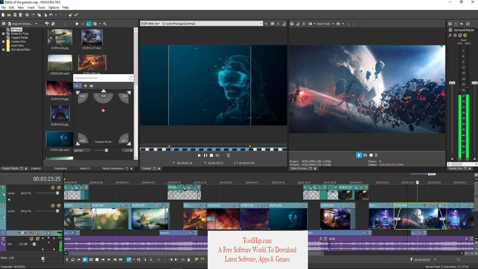The width and height of the screenshot is (478, 269).
Task: Click the red X remove icon in Trimmer toolbar
Action: [x=278, y=24]
